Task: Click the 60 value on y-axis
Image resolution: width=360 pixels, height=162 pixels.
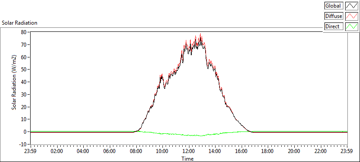Action: pyautogui.click(x=23, y=57)
